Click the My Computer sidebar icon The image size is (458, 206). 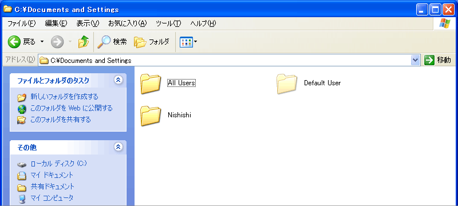tap(22, 199)
